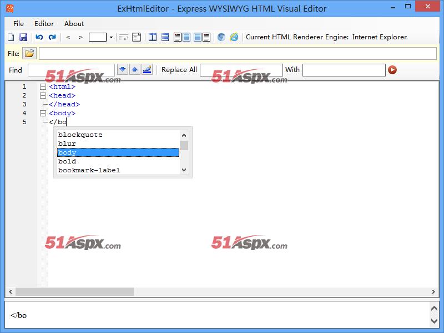Click line number 2 in gutter

tap(24, 95)
